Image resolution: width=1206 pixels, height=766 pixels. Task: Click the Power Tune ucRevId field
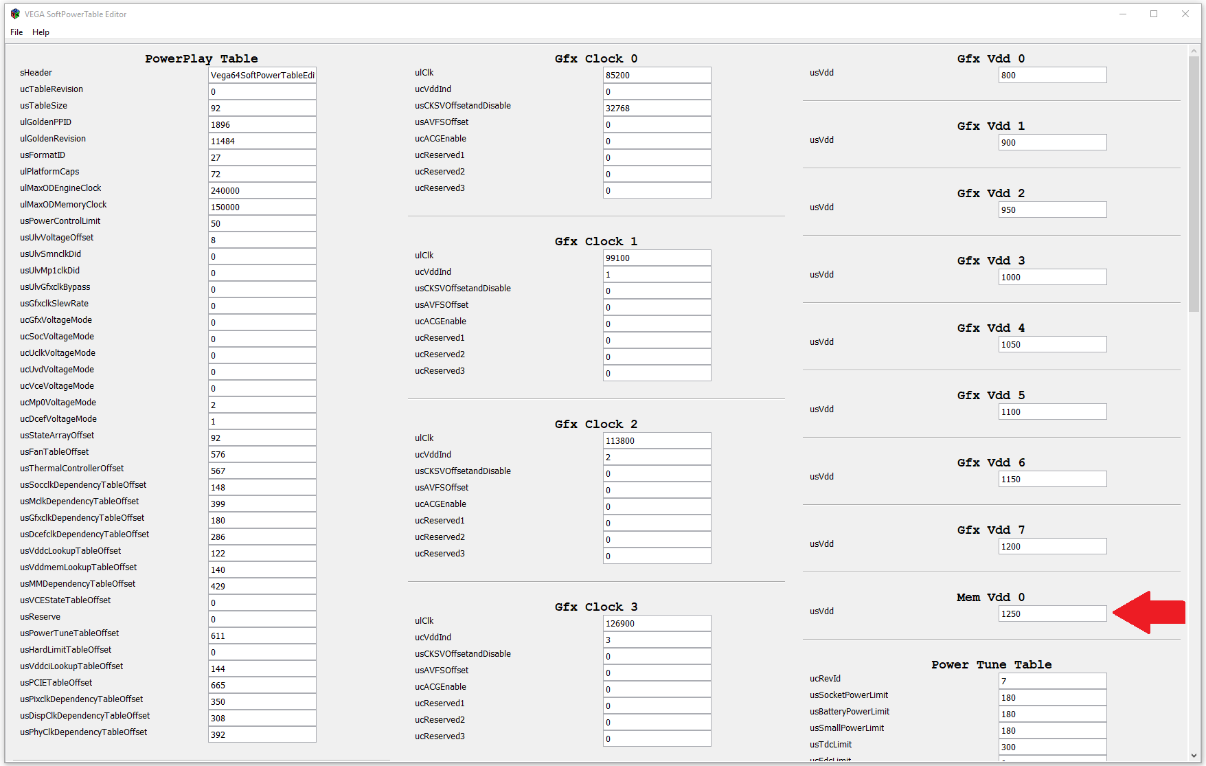pos(1053,681)
